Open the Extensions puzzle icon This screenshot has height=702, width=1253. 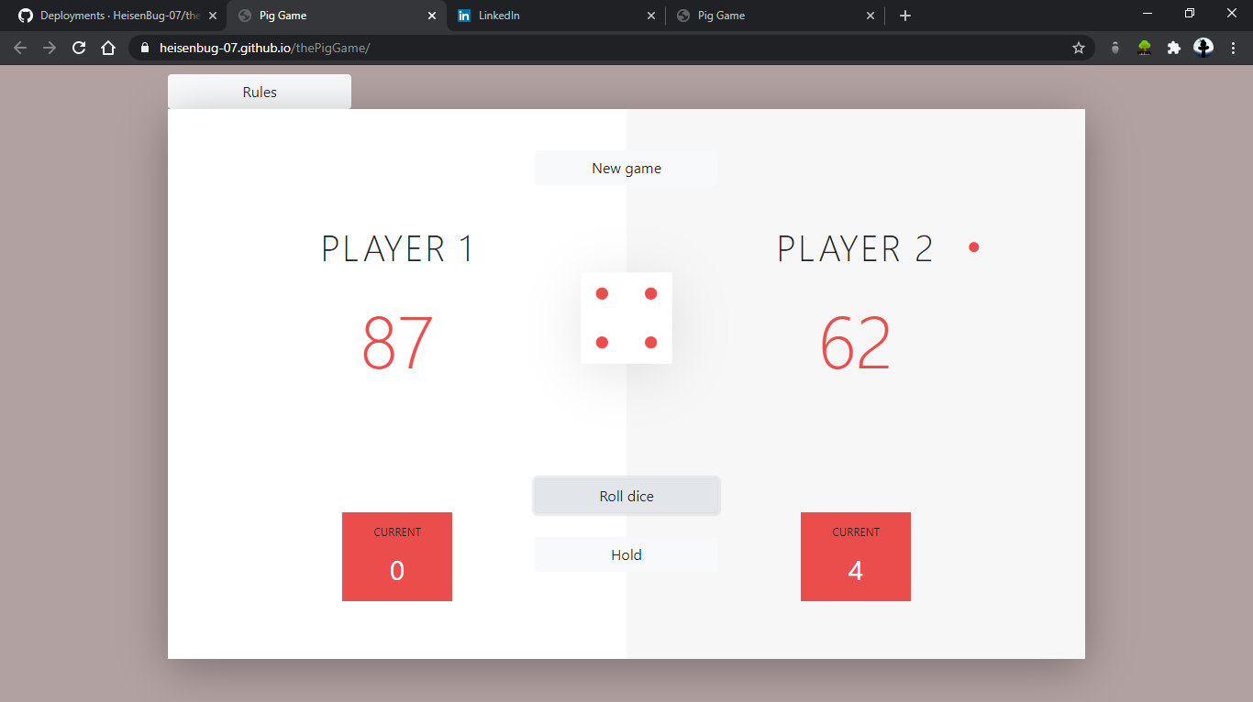(1174, 48)
